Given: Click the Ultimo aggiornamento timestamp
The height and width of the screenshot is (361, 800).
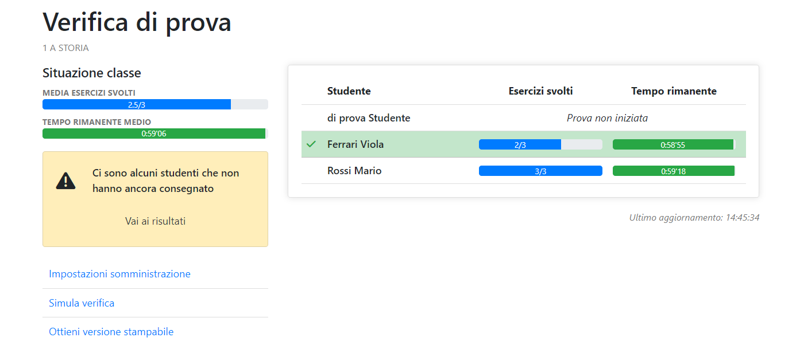Looking at the screenshot, I should [x=694, y=218].
